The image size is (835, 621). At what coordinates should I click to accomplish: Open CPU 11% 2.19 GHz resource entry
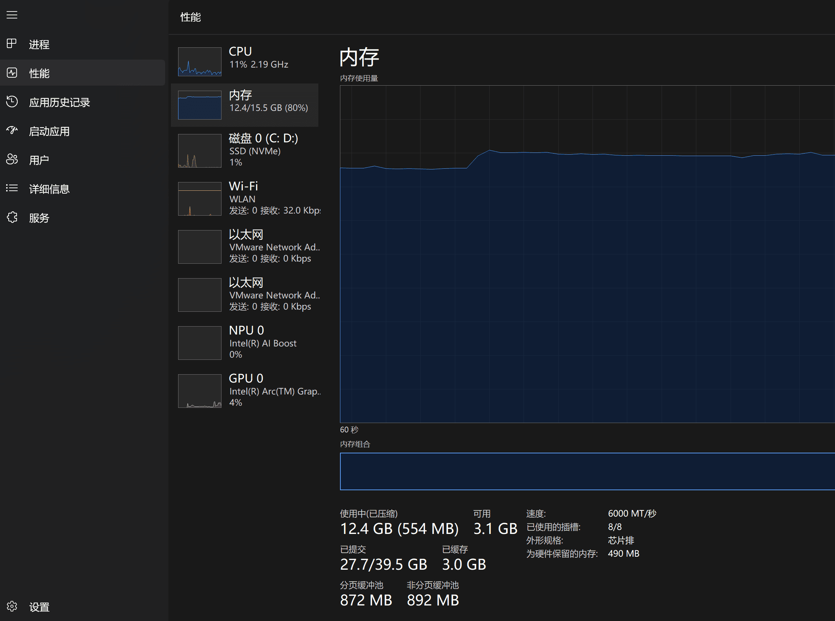pos(245,62)
